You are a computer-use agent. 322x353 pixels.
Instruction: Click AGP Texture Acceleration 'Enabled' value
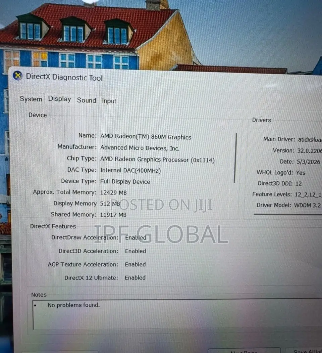click(135, 264)
